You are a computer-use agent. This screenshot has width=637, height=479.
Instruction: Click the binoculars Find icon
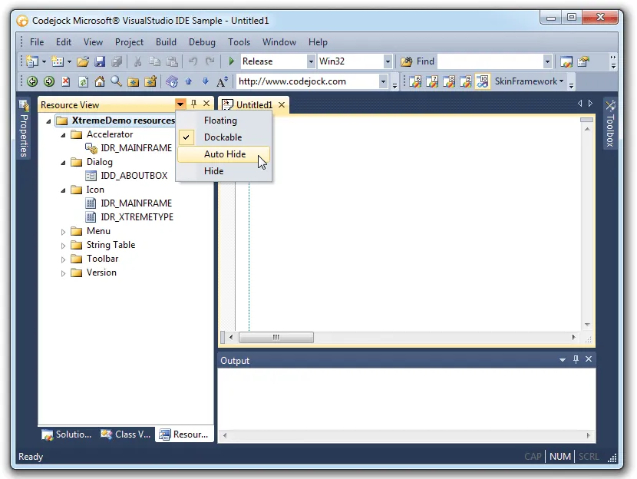click(x=407, y=61)
